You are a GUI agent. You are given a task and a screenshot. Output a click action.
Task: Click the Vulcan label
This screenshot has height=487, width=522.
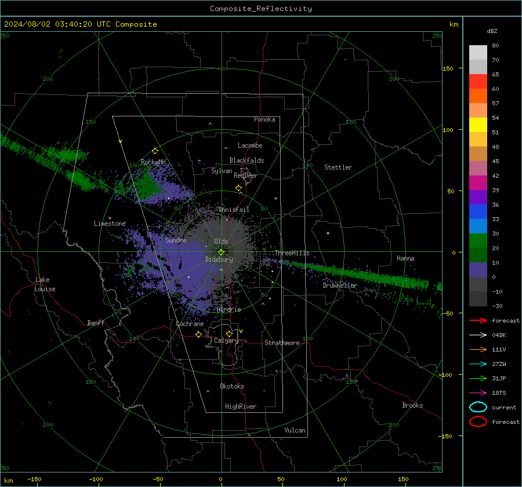pyautogui.click(x=295, y=430)
